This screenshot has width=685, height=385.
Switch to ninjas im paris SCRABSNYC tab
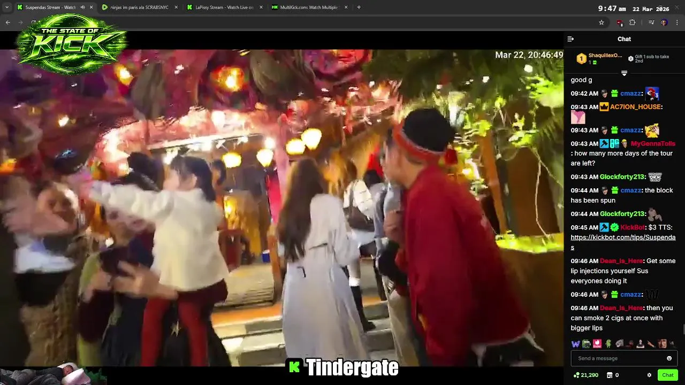click(140, 7)
